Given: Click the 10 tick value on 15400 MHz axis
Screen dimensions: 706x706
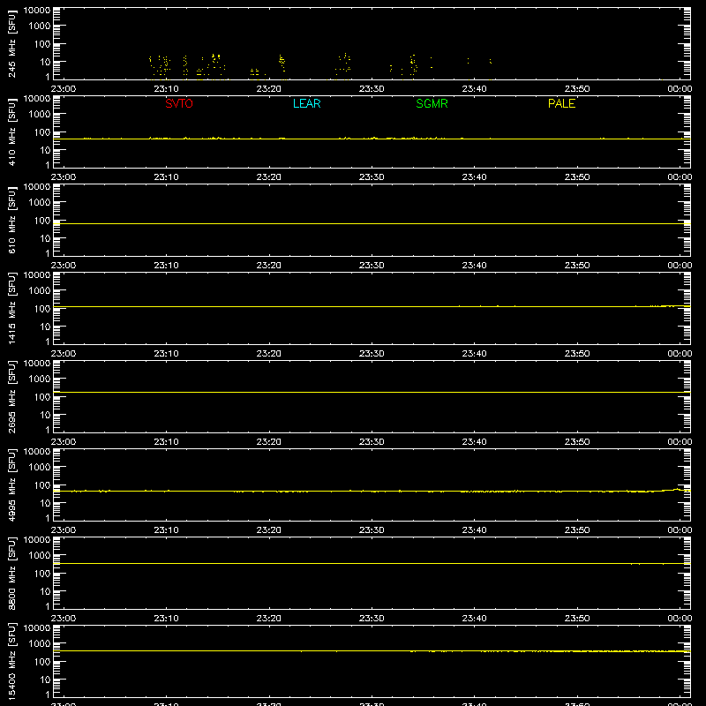Looking at the screenshot, I should (x=45, y=680).
